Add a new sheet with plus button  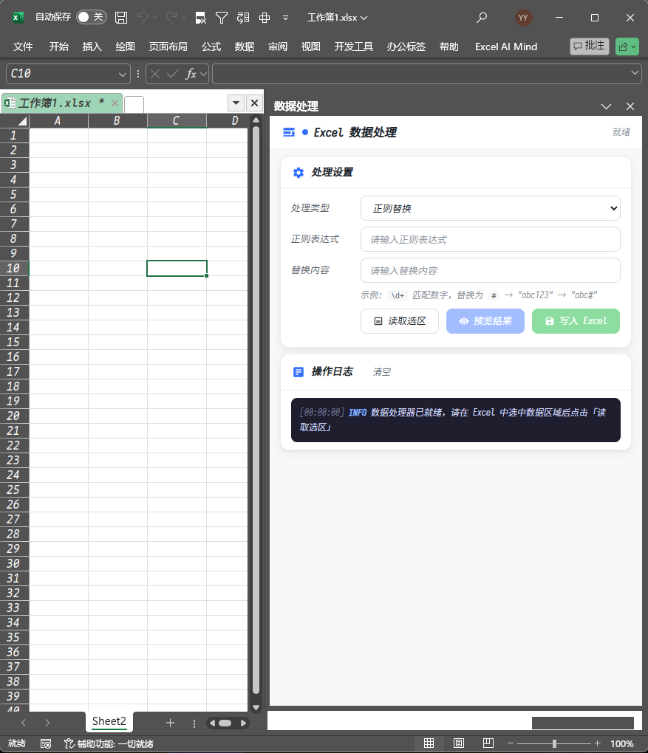point(170,723)
